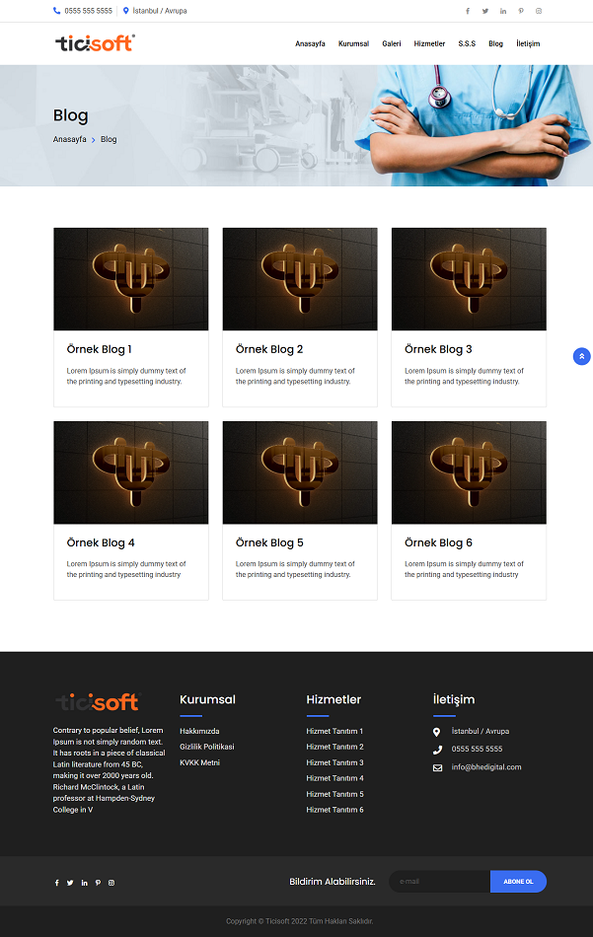Open the Kurumsal menu item

[353, 44]
